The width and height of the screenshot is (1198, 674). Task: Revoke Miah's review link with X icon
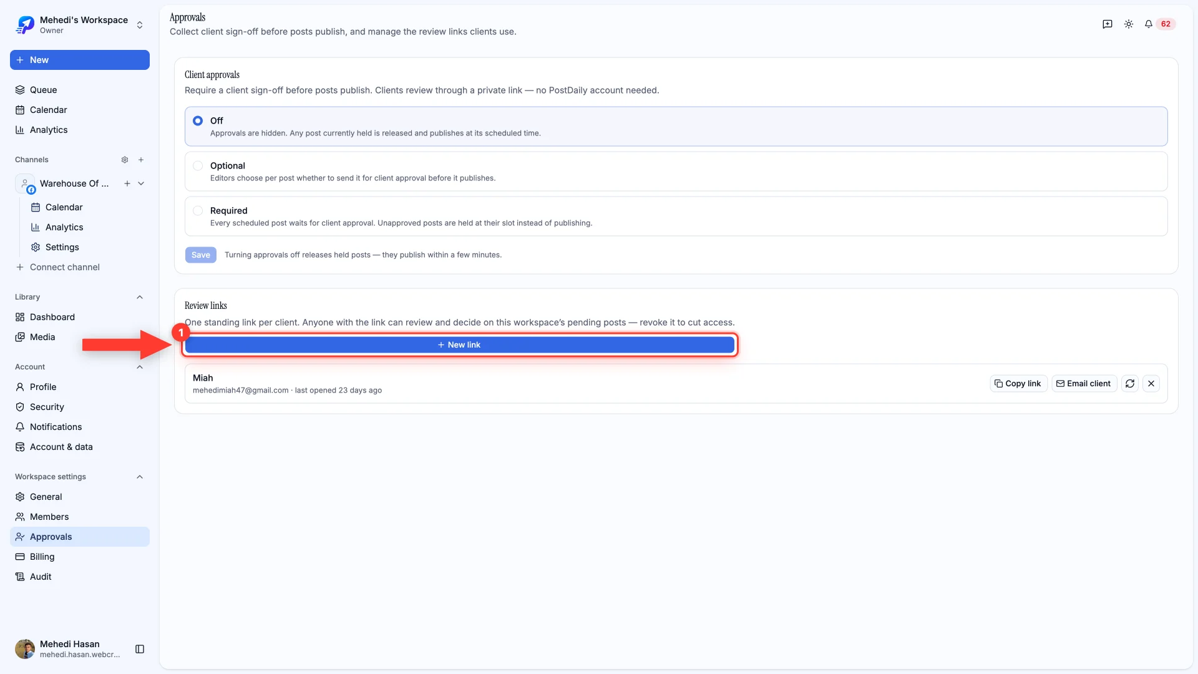pyautogui.click(x=1151, y=383)
